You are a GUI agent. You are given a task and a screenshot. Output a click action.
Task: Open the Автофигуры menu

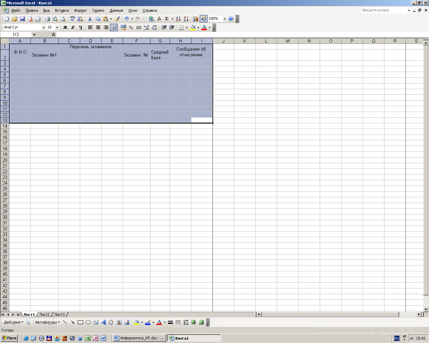click(x=47, y=322)
